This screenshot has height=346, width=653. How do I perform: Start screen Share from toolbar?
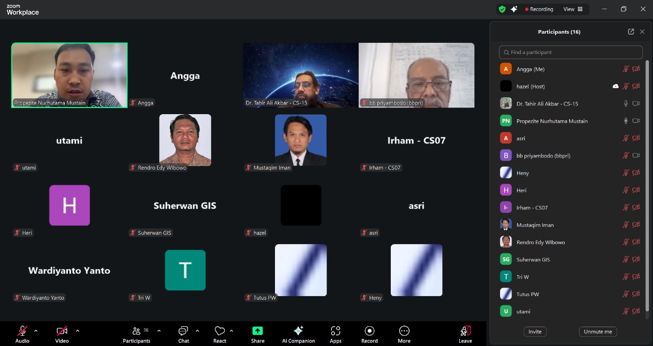[x=258, y=331]
